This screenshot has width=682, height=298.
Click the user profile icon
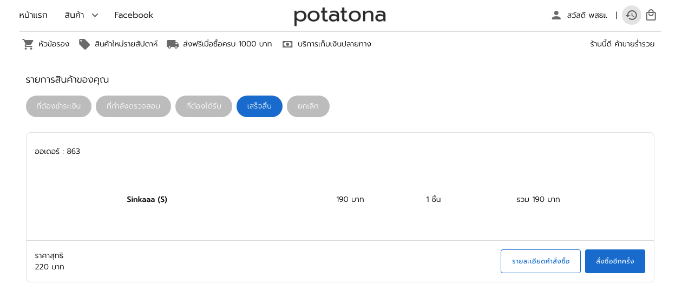coord(556,15)
